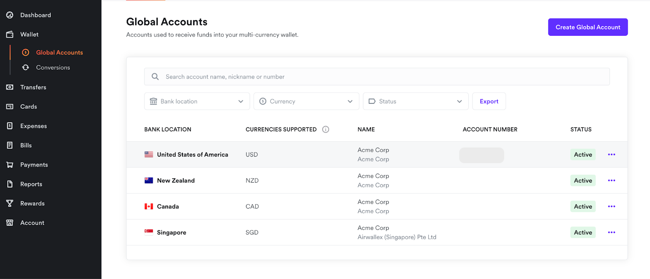Go to Transfers in the sidebar
650x279 pixels.
[x=33, y=87]
